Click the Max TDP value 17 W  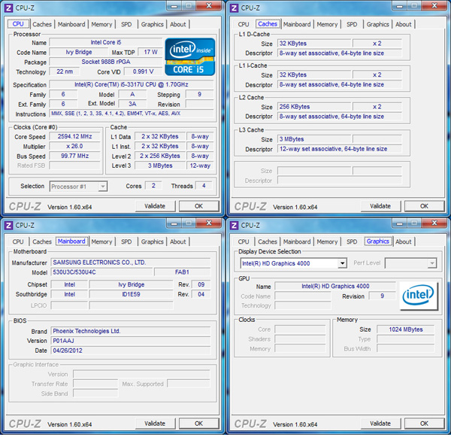tap(150, 52)
